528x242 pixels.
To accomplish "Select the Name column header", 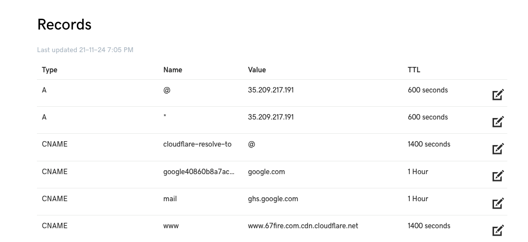I will click(x=173, y=70).
